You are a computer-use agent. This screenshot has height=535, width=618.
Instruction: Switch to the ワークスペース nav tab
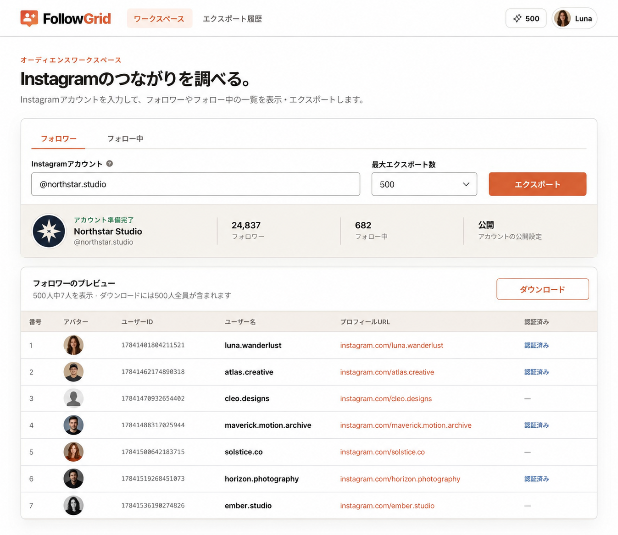point(159,18)
